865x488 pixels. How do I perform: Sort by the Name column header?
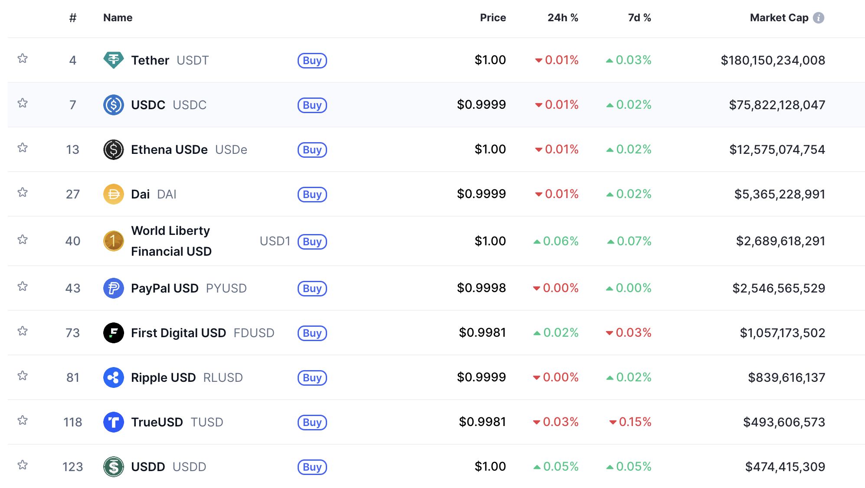click(118, 18)
